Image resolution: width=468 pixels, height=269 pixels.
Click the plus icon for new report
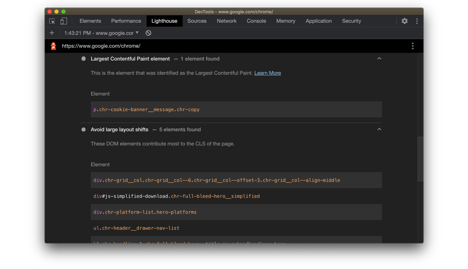click(52, 33)
